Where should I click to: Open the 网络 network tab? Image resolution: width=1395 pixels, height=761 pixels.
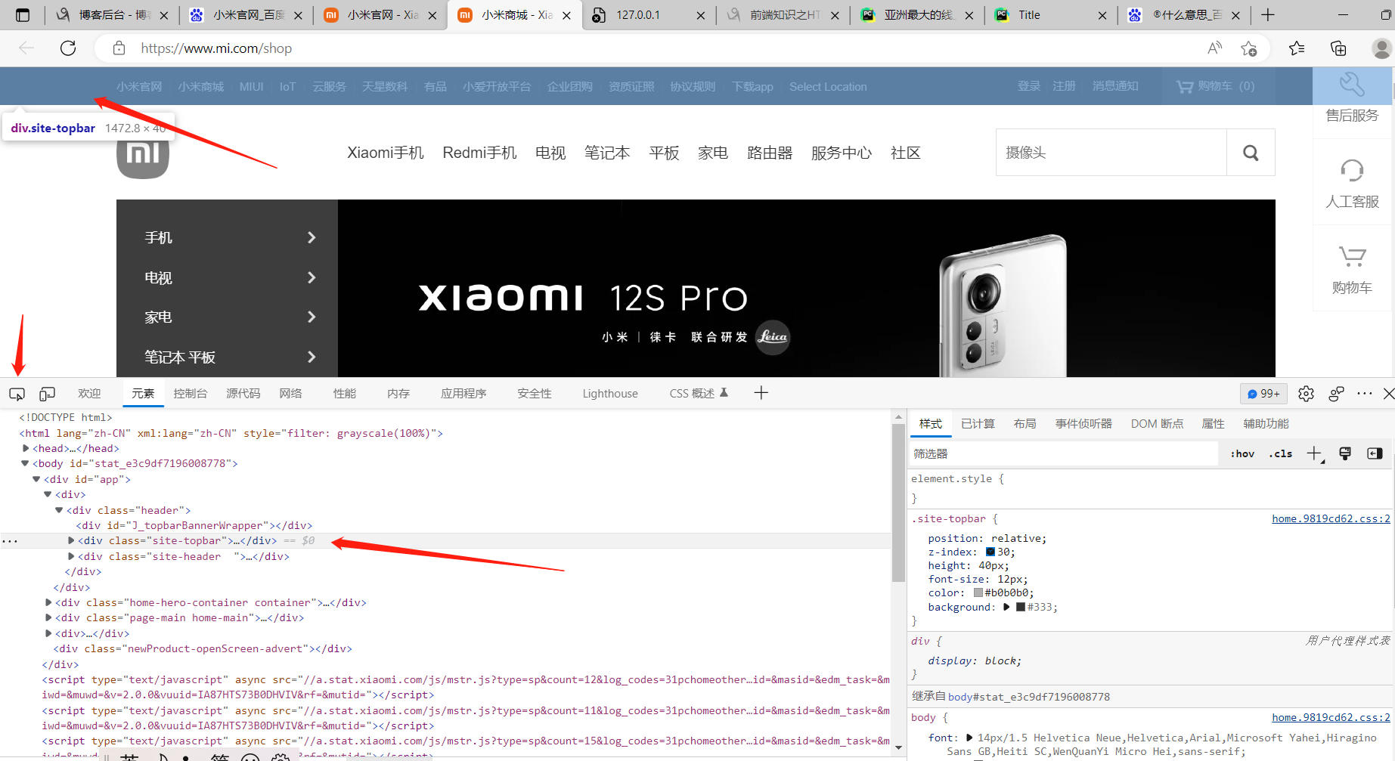pos(290,394)
